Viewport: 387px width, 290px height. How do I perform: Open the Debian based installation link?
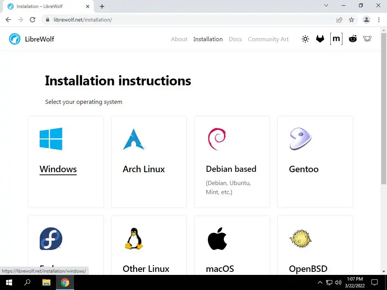click(x=231, y=169)
